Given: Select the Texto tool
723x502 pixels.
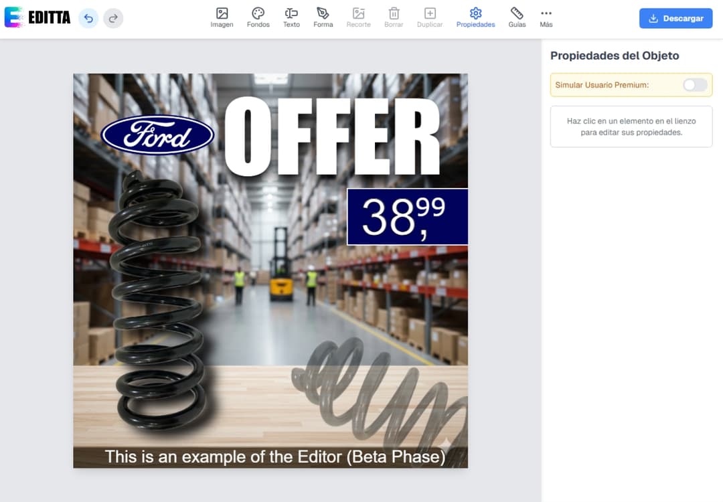Looking at the screenshot, I should [291, 18].
